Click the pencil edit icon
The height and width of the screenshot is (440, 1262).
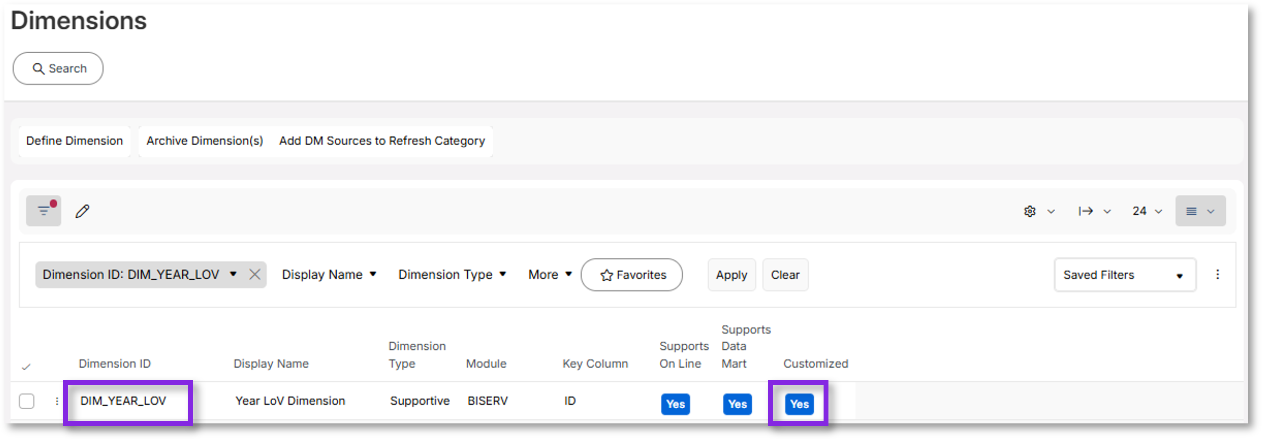82,211
